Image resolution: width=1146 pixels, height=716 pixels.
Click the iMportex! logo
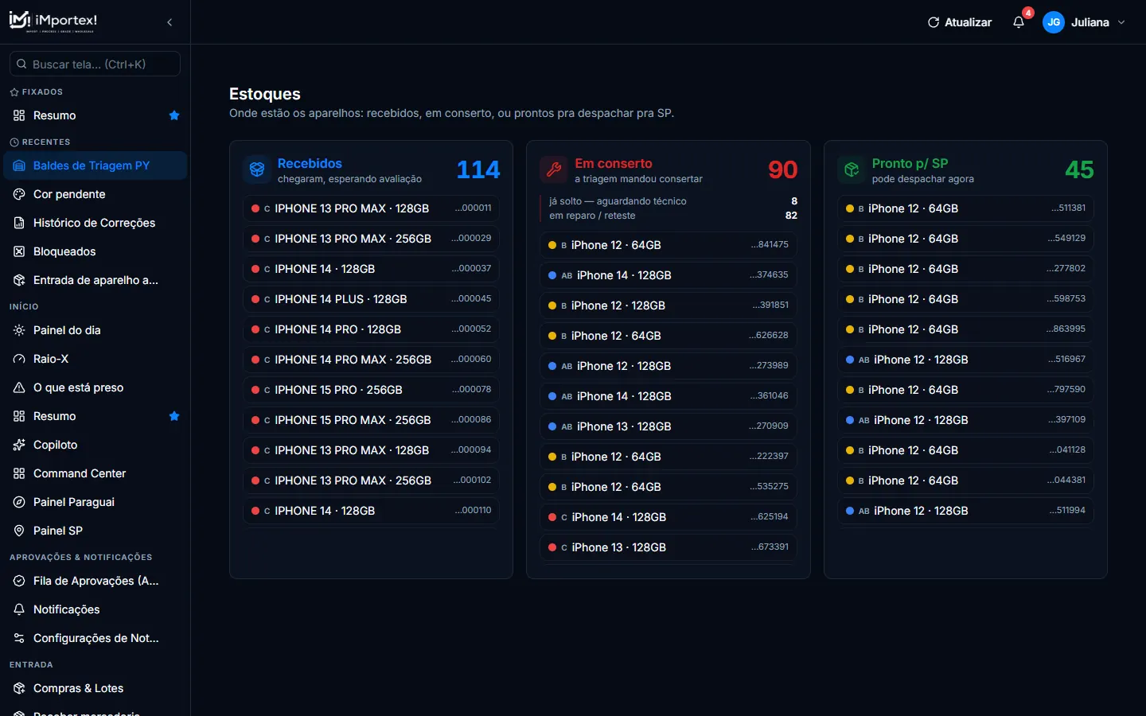53,21
